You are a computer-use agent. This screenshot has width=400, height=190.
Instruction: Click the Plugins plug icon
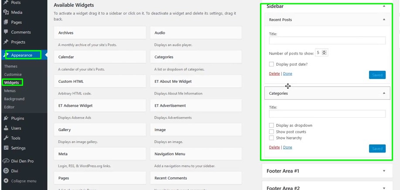pyautogui.click(x=6, y=118)
